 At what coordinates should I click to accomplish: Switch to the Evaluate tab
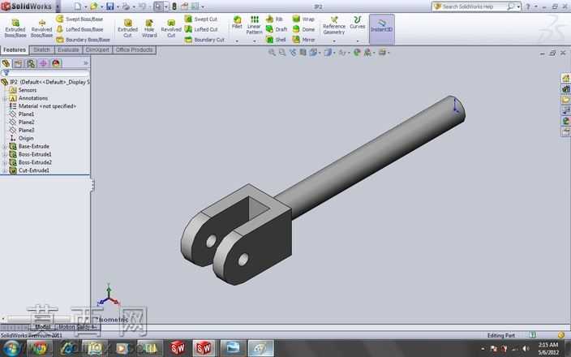pyautogui.click(x=68, y=50)
